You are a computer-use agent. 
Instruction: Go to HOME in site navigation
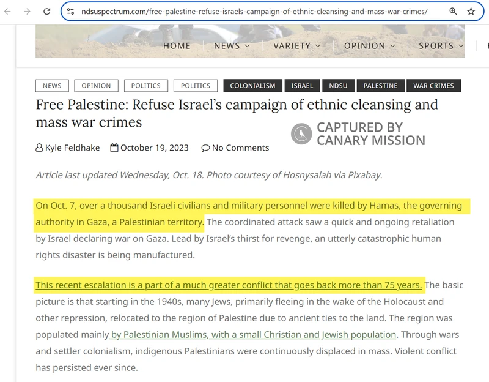click(177, 46)
